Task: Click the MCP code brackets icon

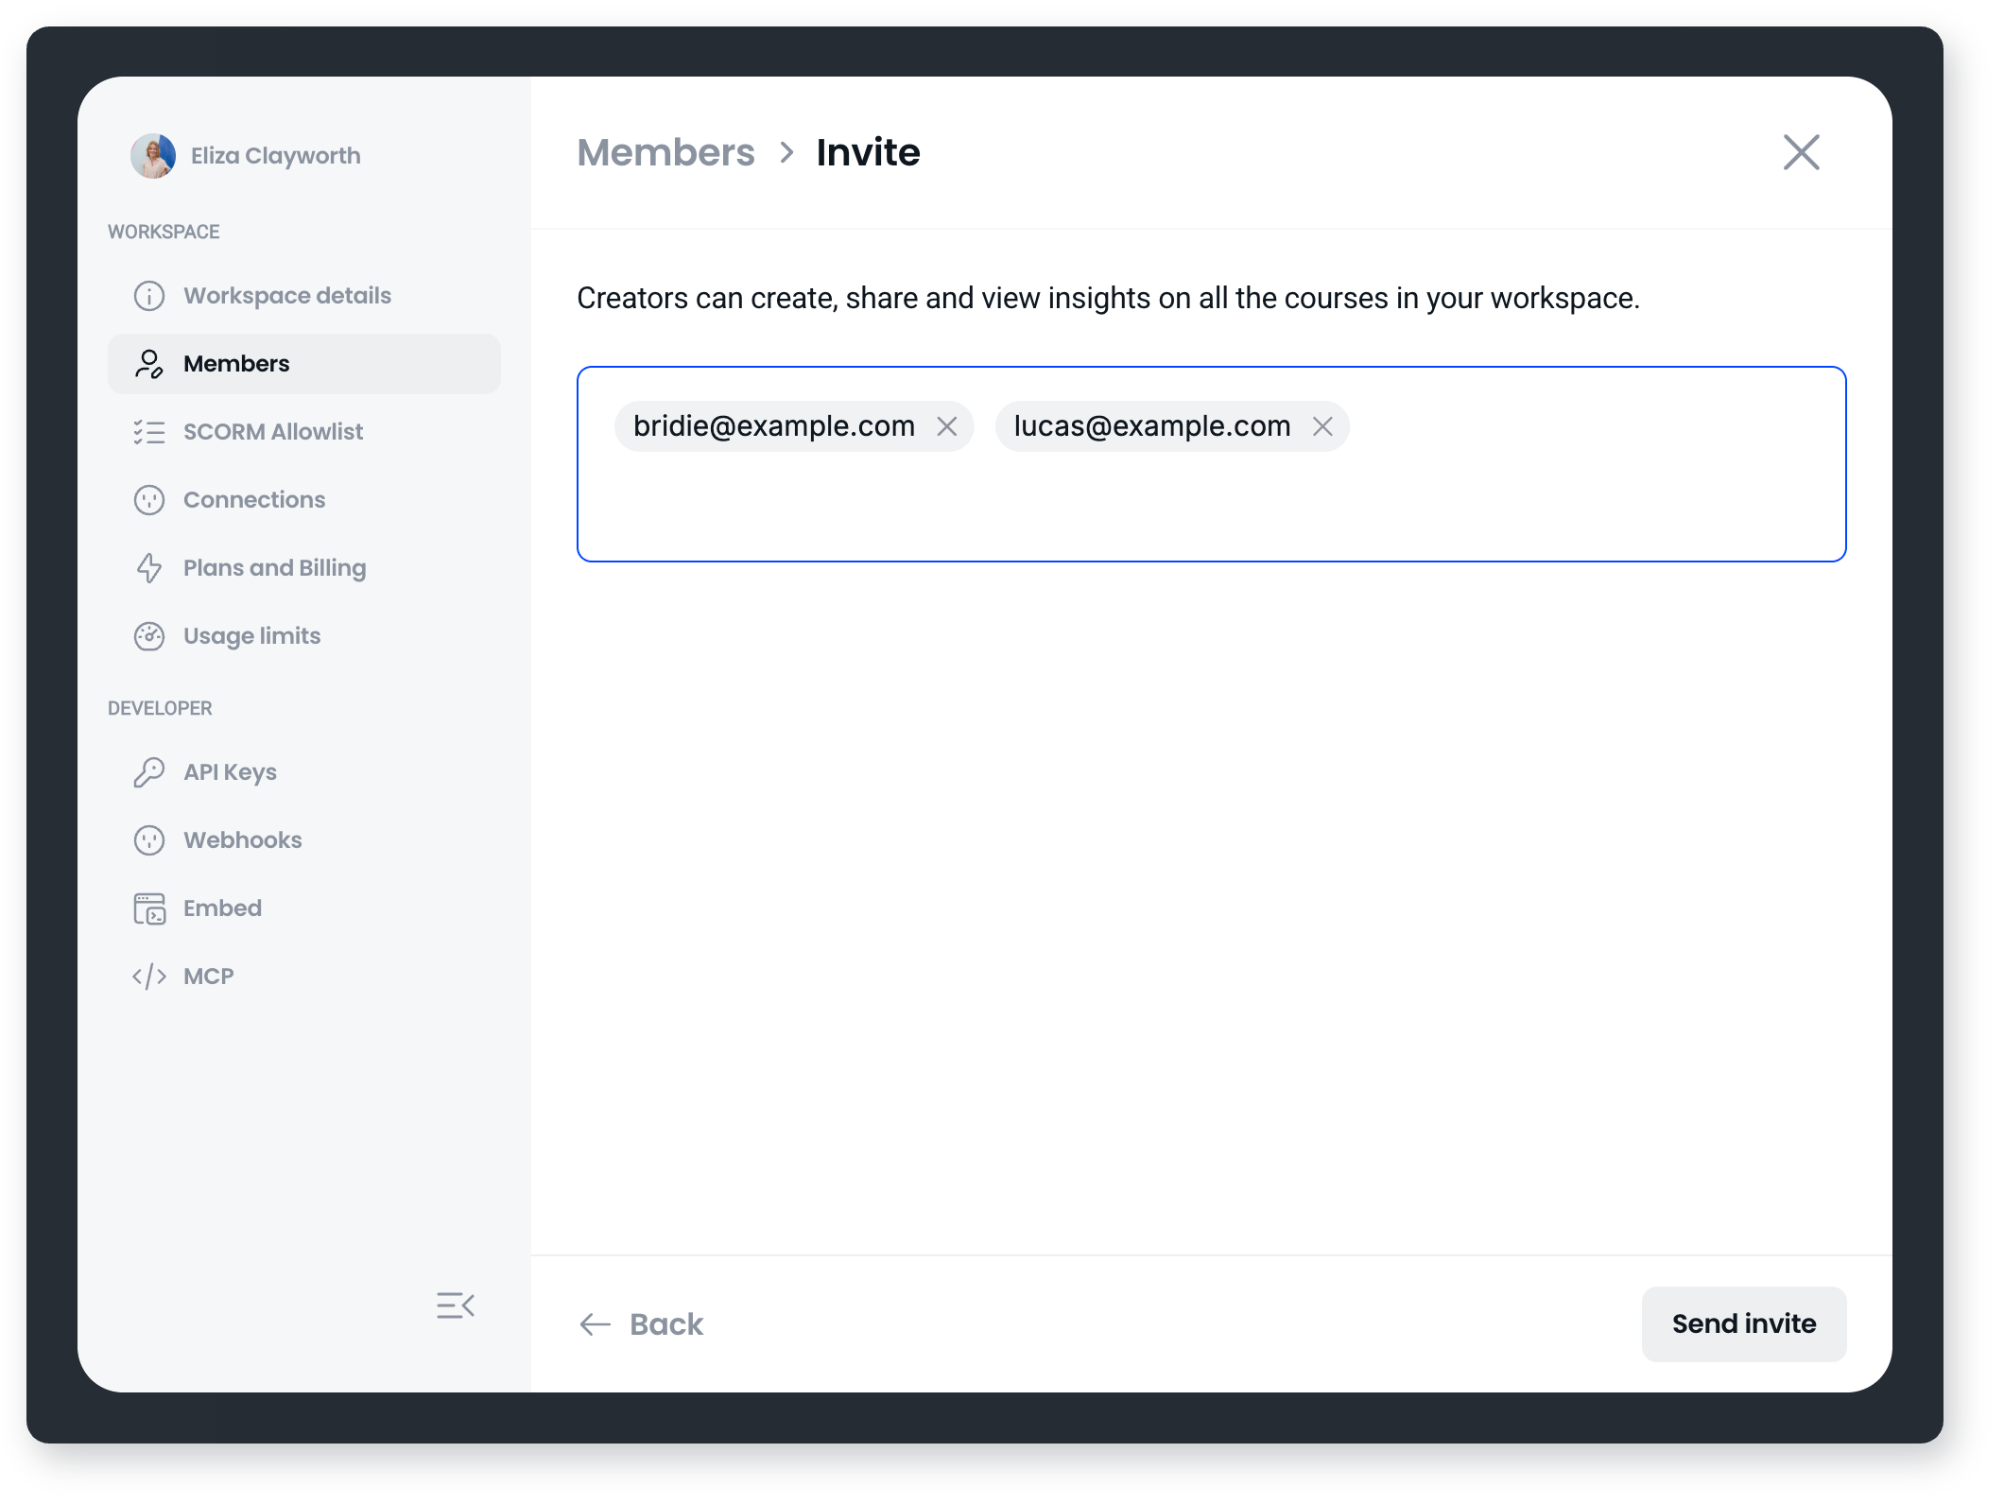Action: [149, 977]
